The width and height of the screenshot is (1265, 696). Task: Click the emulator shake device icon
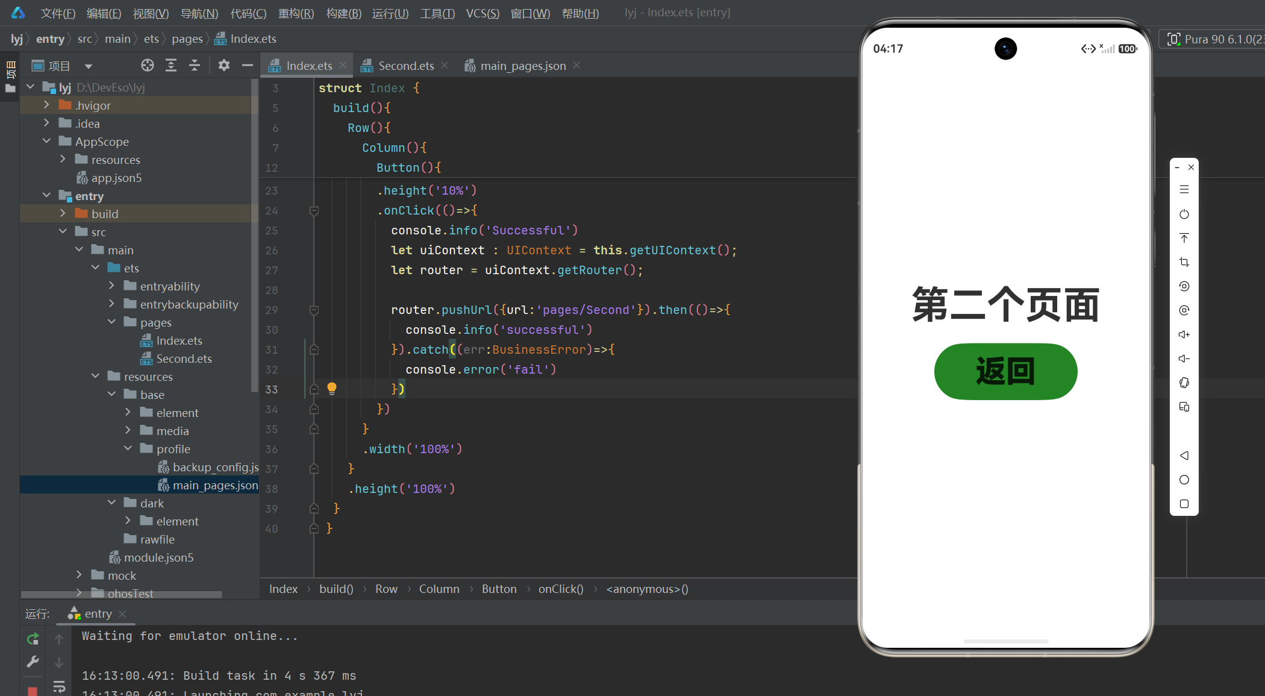tap(1184, 383)
